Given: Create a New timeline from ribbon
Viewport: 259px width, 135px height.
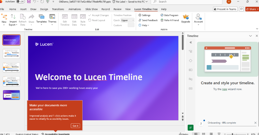Looking at the screenshot, I should [x=4, y=20].
